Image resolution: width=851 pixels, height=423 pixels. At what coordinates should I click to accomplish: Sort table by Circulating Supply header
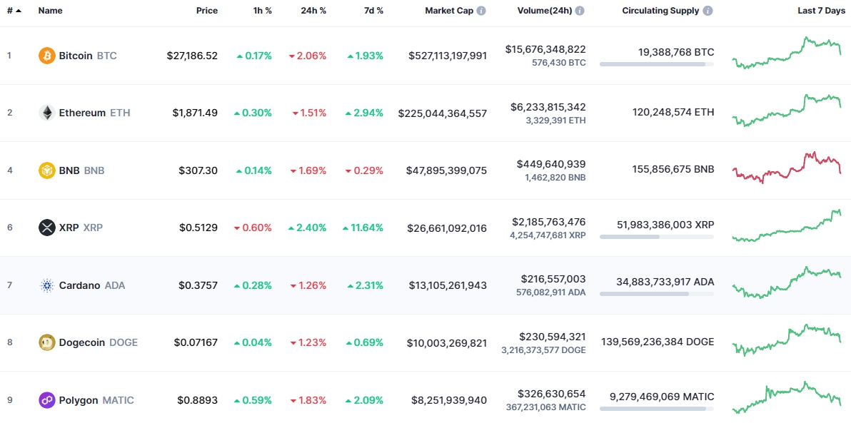tap(660, 11)
